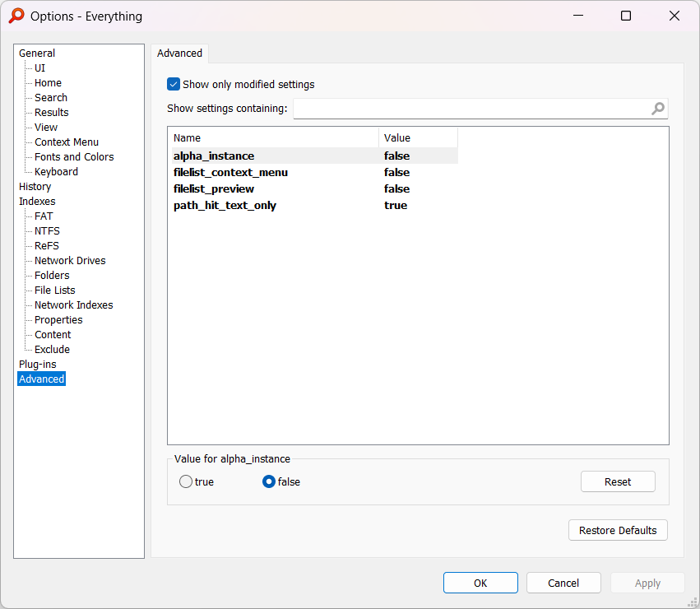Click the false value of filelist_preview
This screenshot has height=609, width=700.
pos(396,189)
